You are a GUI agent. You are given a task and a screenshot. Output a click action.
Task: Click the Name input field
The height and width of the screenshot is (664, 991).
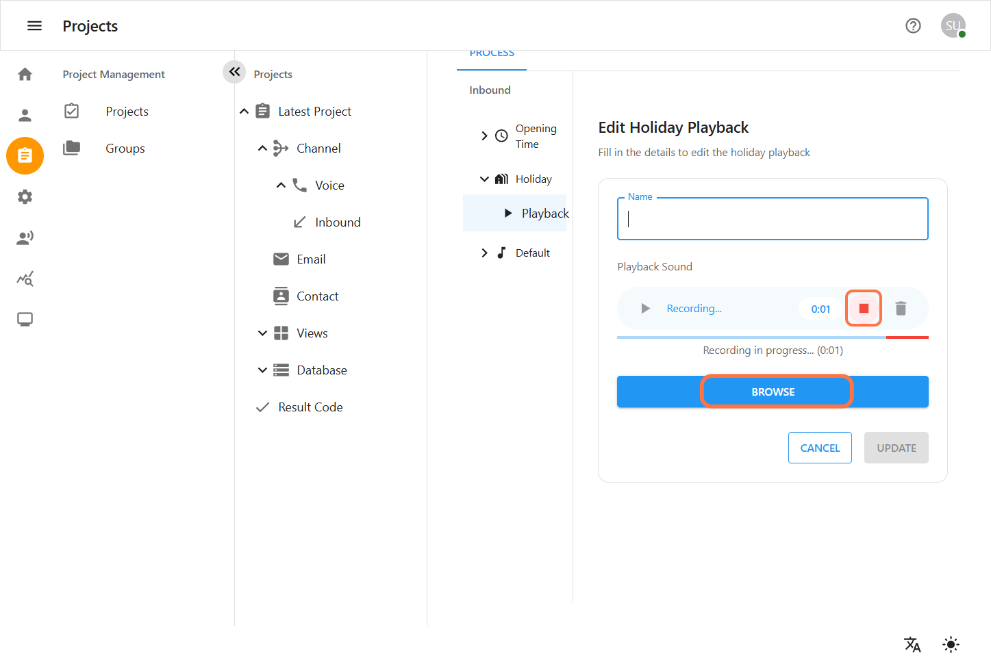(773, 219)
